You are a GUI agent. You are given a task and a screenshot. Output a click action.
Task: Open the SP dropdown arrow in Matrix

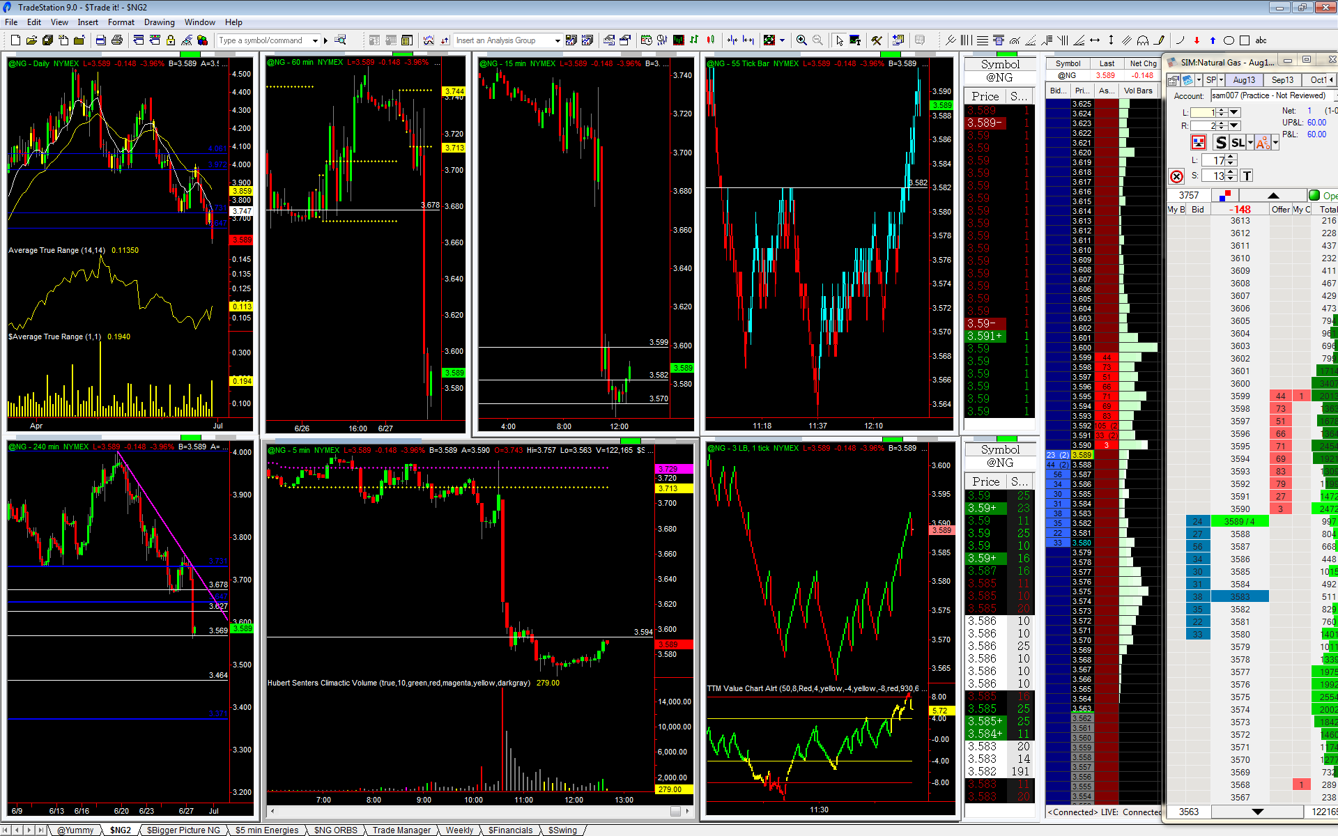(1222, 80)
